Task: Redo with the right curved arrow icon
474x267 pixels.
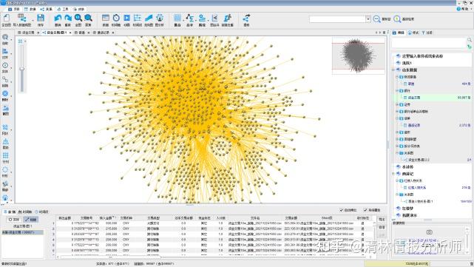Action: (68, 18)
